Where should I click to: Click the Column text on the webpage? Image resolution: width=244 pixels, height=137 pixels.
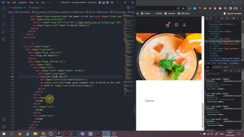[x=149, y=100]
